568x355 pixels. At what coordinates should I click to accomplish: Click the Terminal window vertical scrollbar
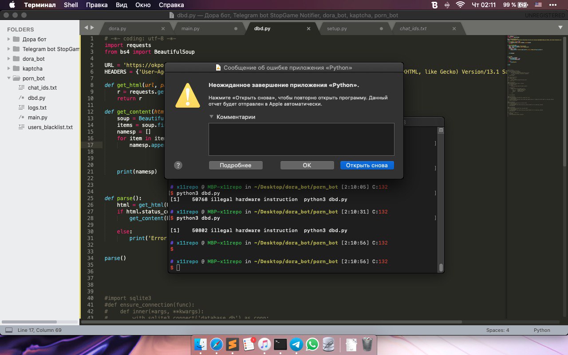(441, 268)
